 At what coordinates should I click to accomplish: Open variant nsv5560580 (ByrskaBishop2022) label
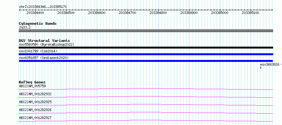pyautogui.click(x=47, y=44)
